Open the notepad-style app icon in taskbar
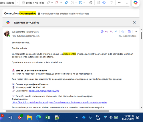This screenshot has height=122, width=143. (x=57, y=117)
